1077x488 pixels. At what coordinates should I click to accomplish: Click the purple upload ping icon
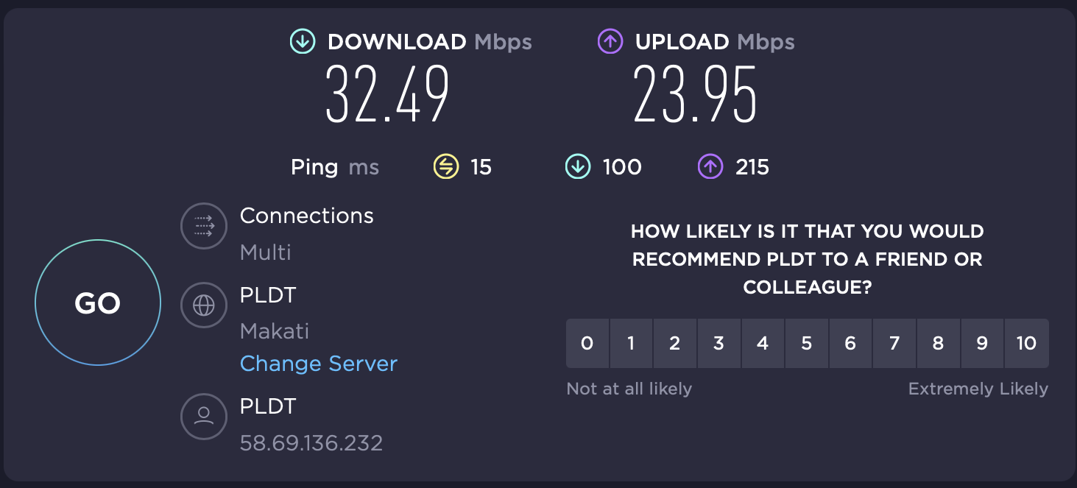pyautogui.click(x=710, y=167)
